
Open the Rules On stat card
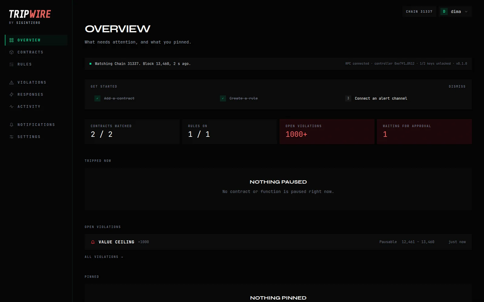(x=230, y=131)
